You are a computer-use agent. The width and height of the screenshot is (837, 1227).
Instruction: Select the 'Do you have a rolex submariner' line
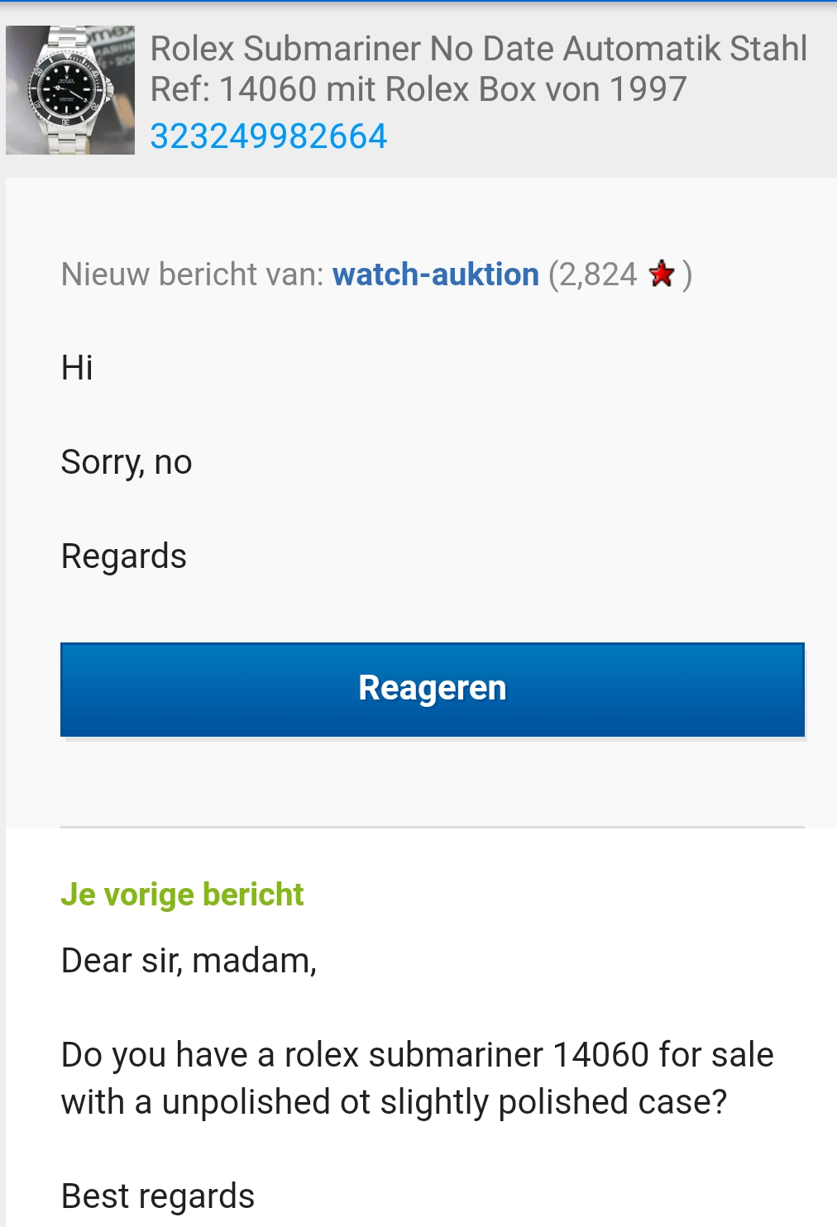click(x=417, y=1055)
